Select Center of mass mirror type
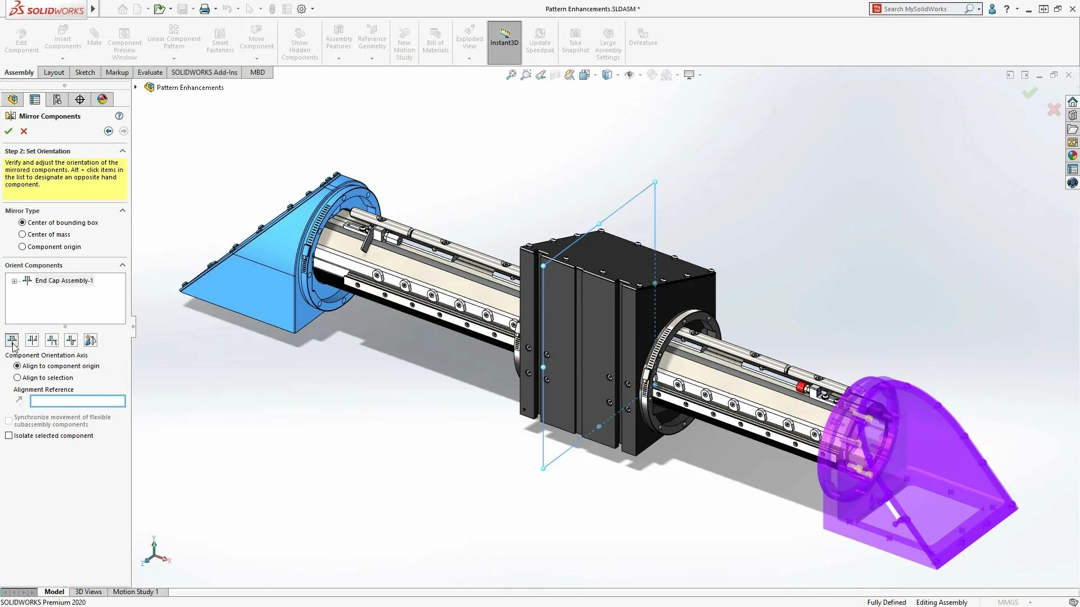Image resolution: width=1080 pixels, height=607 pixels. point(22,234)
